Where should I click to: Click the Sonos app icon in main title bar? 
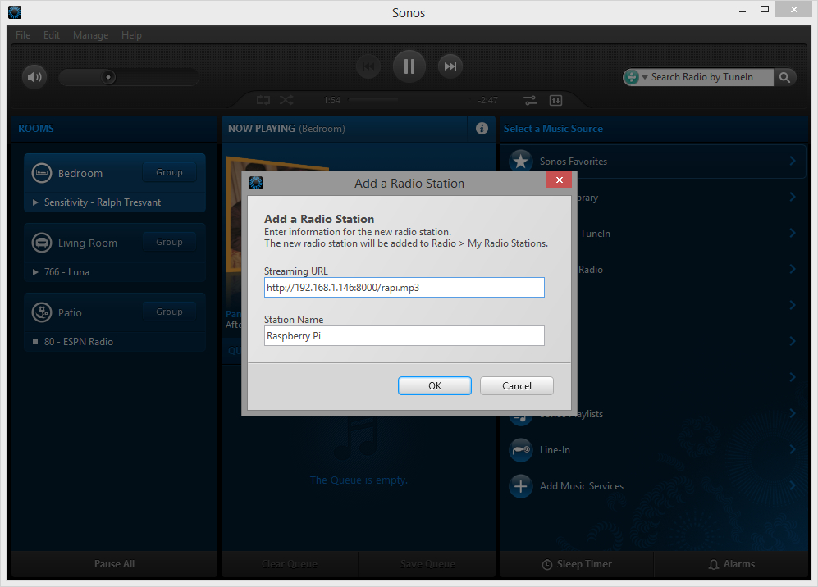(15, 12)
